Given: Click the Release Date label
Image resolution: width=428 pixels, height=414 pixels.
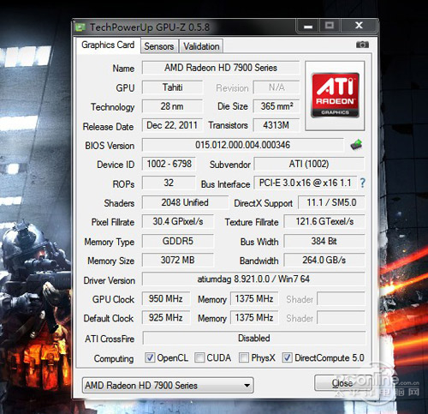Looking at the screenshot, I should 108,127.
